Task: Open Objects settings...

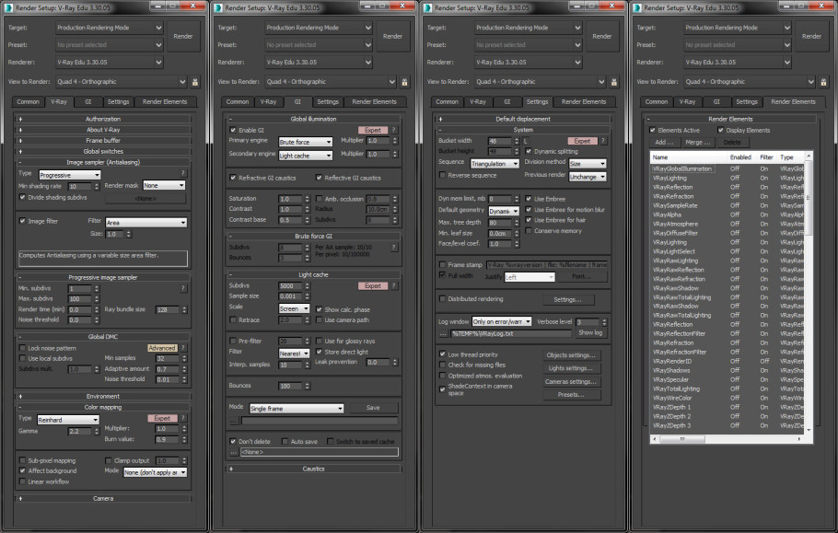Action: coord(571,355)
